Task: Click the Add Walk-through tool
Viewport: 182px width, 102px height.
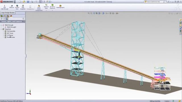Action: [5, 7]
